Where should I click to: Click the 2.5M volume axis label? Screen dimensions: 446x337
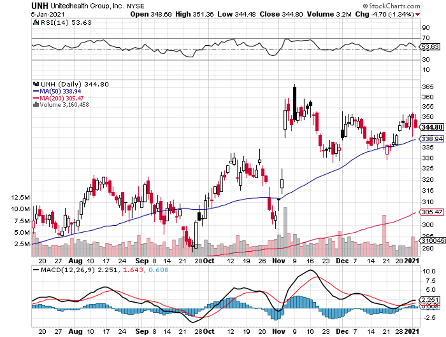(x=22, y=244)
